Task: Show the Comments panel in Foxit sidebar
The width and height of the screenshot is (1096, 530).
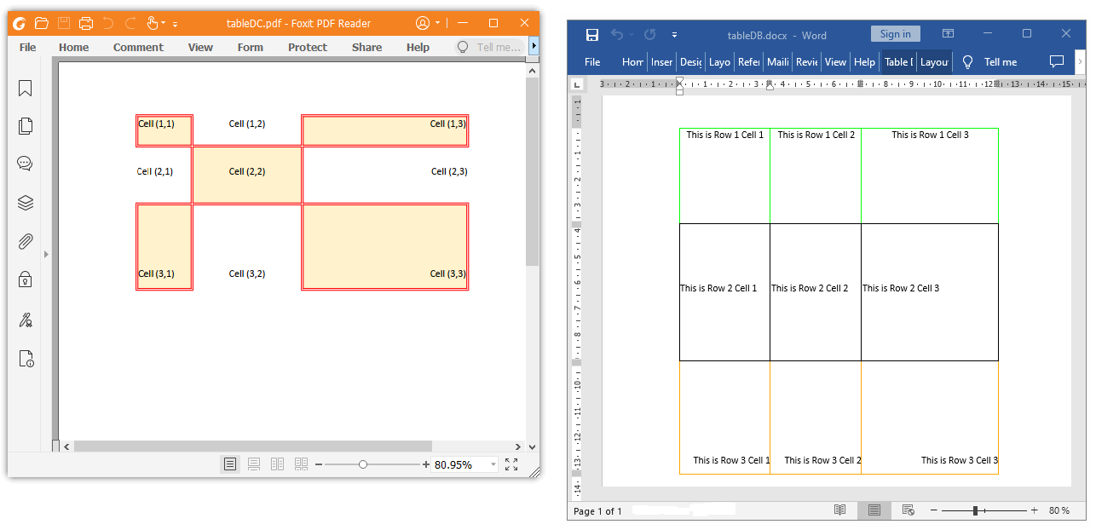Action: [x=25, y=164]
